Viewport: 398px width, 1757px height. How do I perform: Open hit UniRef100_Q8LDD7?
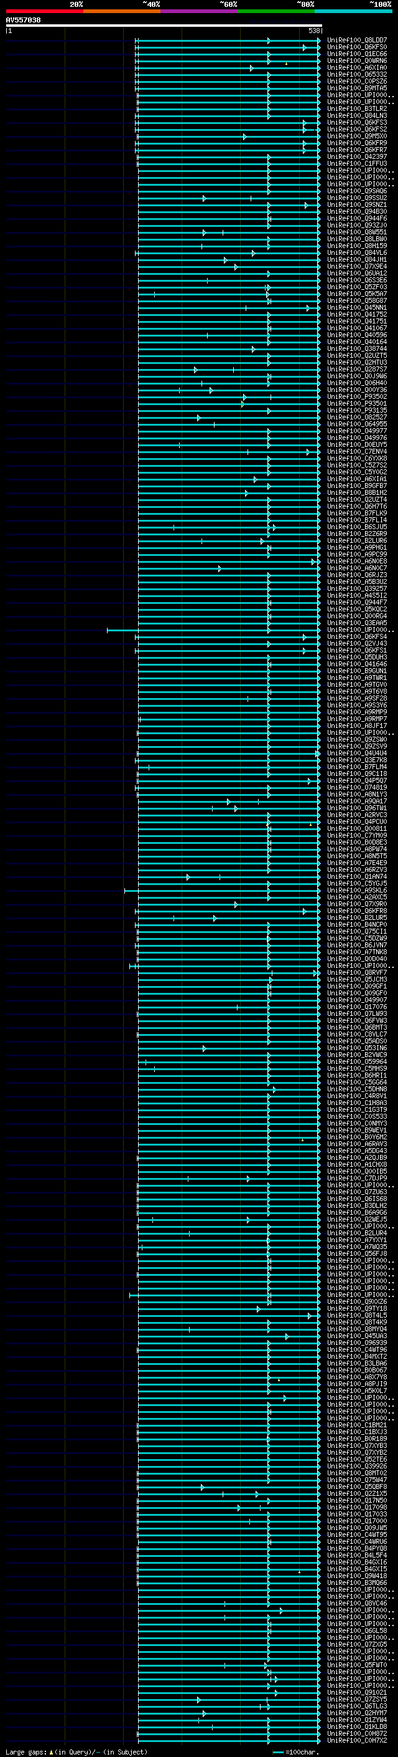tap(357, 41)
